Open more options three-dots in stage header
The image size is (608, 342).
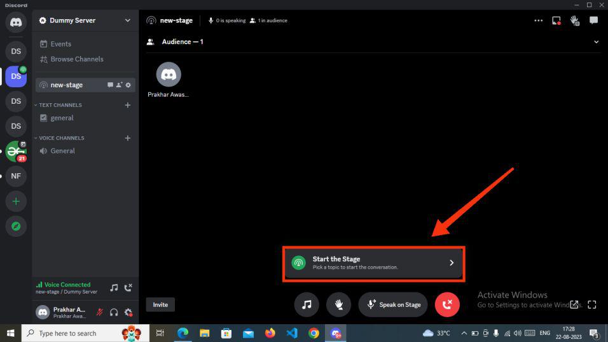click(x=538, y=20)
